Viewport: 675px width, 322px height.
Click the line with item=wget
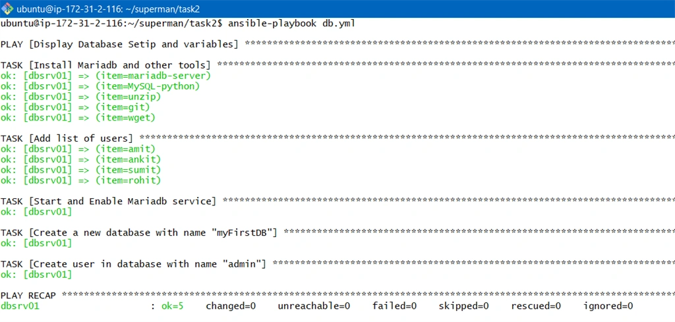coord(78,117)
